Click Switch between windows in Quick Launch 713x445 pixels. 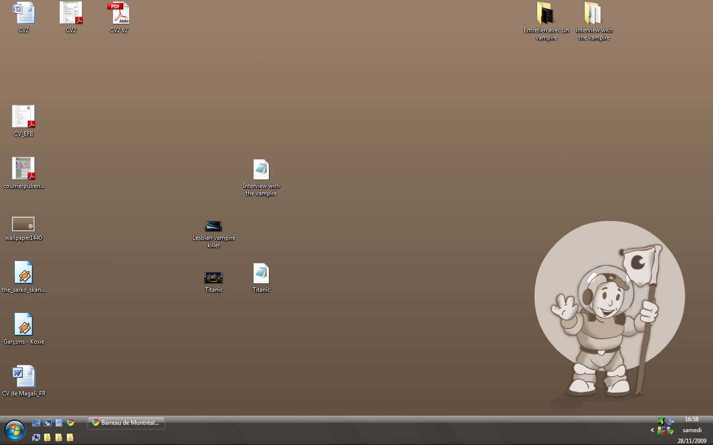(48, 423)
